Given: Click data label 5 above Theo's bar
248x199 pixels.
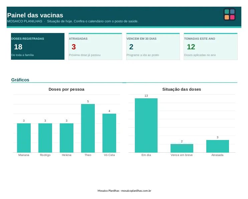Looking at the screenshot, I should [x=88, y=101].
